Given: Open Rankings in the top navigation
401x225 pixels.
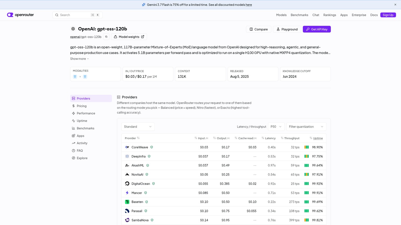Looking at the screenshot, I should (x=330, y=15).
